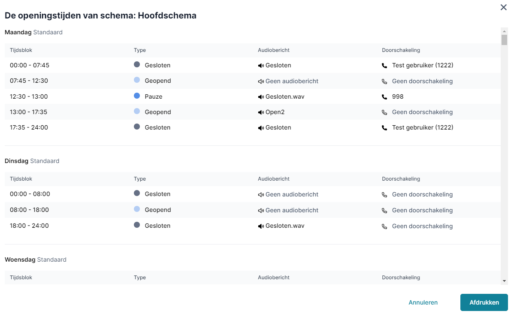
Task: Click speaker icon beside Open2 audio message
Action: tap(261, 112)
